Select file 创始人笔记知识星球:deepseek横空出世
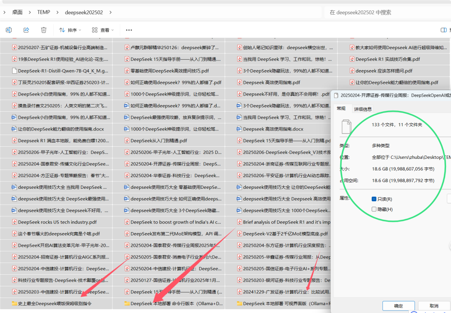The width and height of the screenshot is (451, 313). coord(285,48)
